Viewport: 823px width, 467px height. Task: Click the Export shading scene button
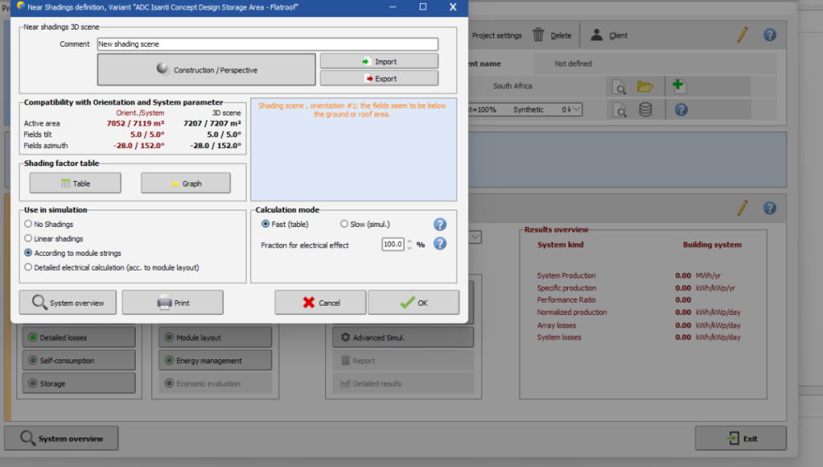379,79
